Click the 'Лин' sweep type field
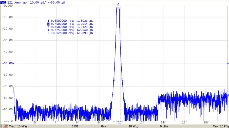The height and width of the screenshot is (128, 229). coord(103,126)
